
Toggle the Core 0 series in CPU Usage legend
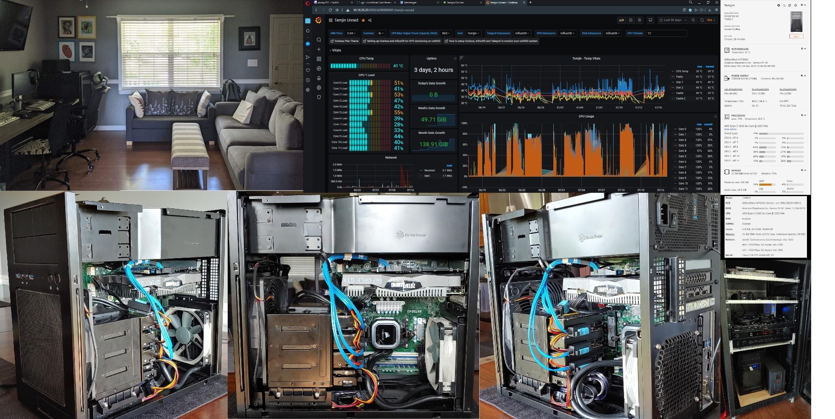click(x=682, y=129)
